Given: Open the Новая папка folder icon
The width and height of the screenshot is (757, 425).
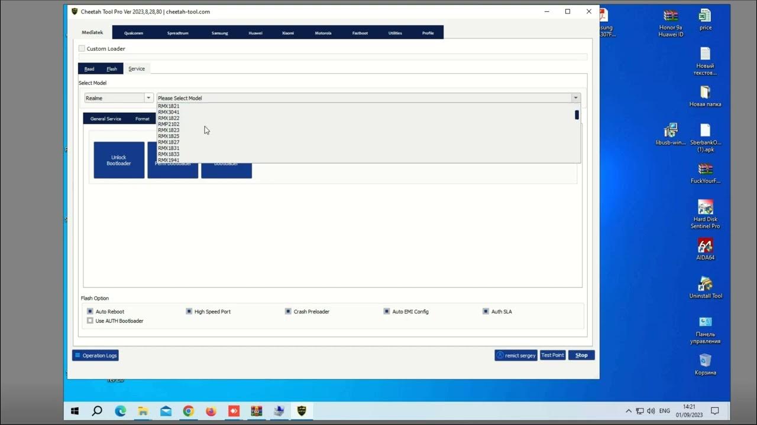Looking at the screenshot, I should point(705,92).
